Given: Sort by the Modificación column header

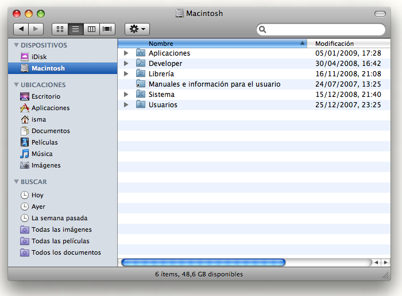Looking at the screenshot, I should [x=349, y=44].
